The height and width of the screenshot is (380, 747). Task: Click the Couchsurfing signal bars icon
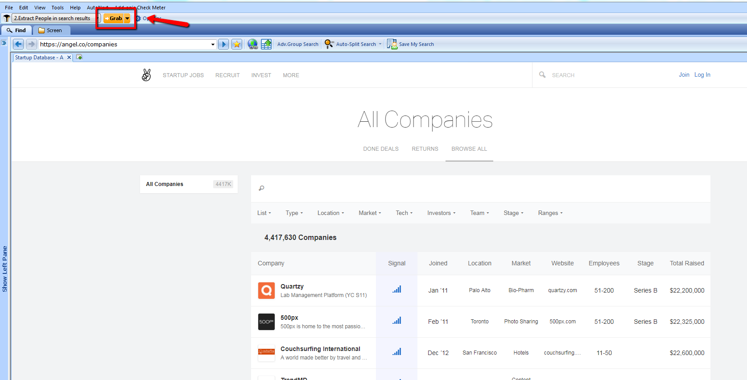[x=397, y=351]
